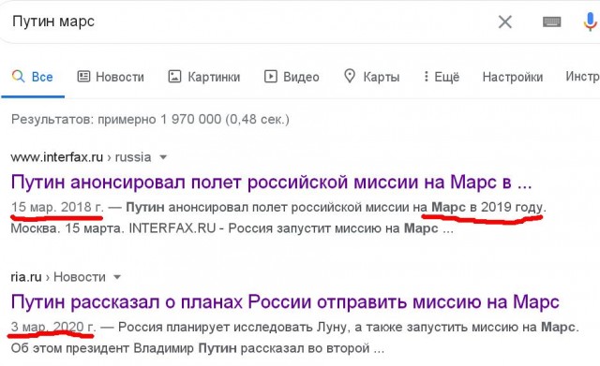Click the ria.ru › Новости breadcrumb

(58, 276)
